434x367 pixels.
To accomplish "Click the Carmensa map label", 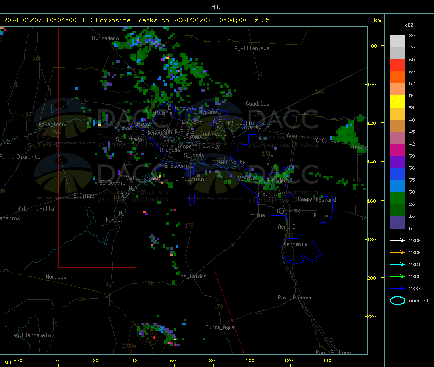I will (295, 244).
